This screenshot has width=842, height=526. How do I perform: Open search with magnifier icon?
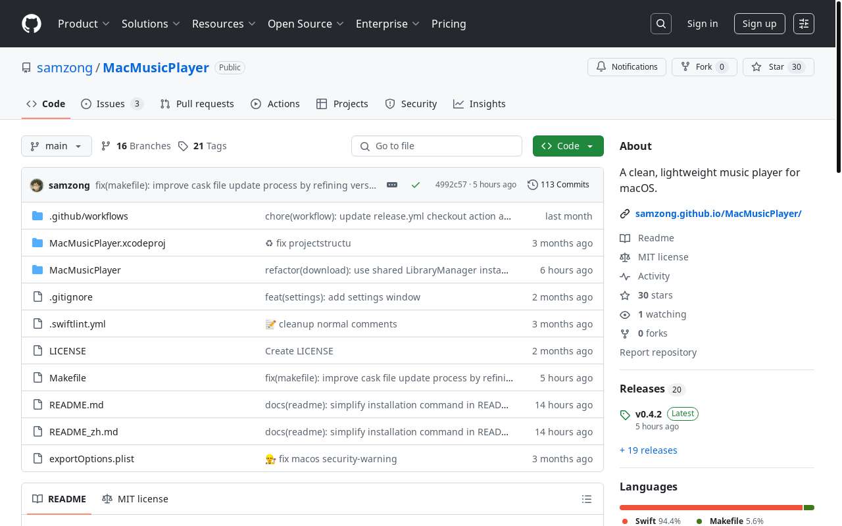(661, 24)
